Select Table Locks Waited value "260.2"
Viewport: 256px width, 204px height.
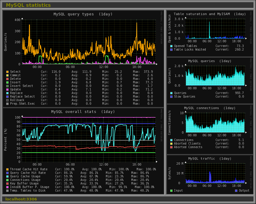[239, 50]
